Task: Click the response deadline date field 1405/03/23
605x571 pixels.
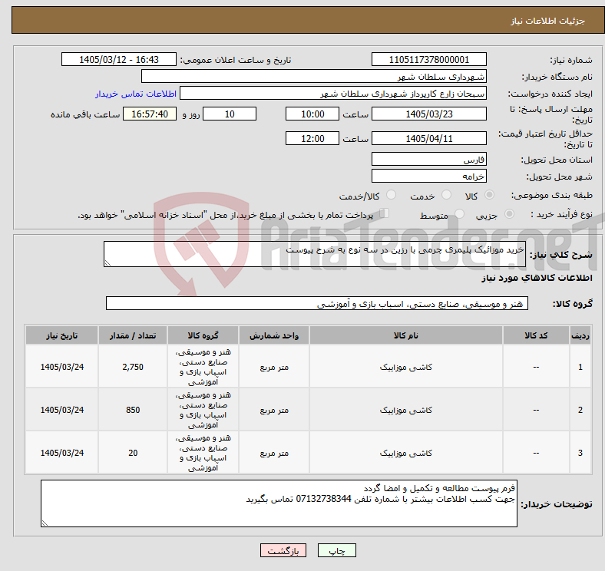Action: point(428,114)
